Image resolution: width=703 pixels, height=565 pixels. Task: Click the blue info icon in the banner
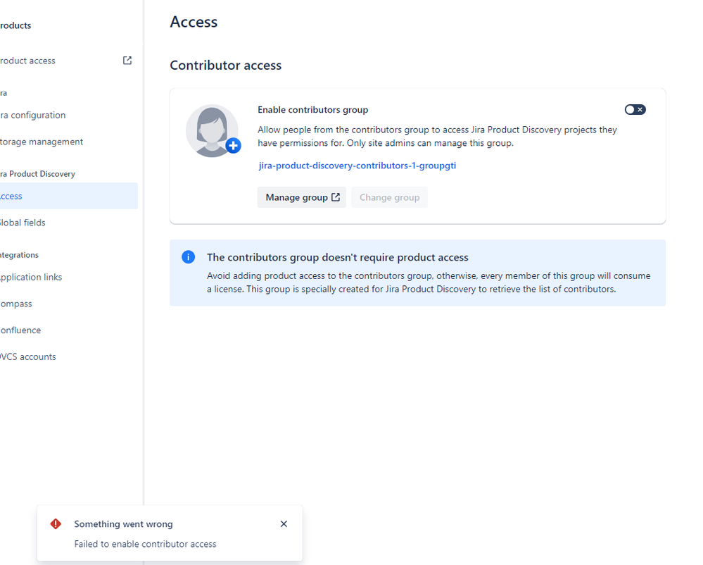point(189,257)
